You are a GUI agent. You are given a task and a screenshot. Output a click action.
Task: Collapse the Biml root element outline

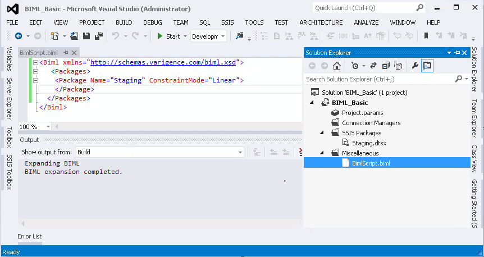click(x=36, y=63)
